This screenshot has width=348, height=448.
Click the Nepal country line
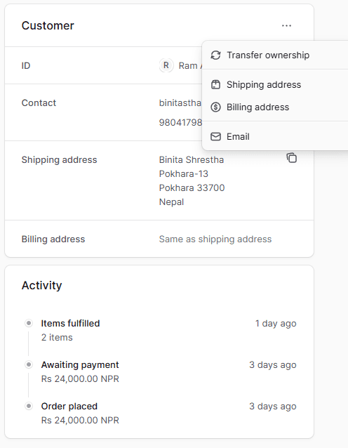pos(171,202)
